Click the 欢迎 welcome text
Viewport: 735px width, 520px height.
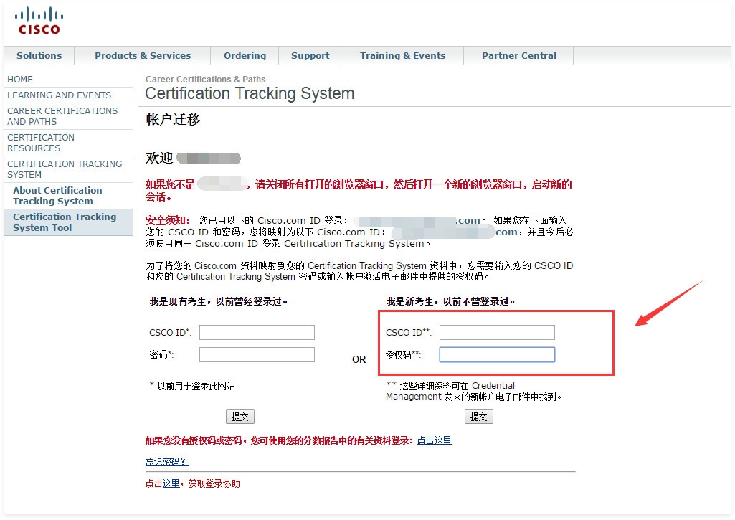coord(159,158)
